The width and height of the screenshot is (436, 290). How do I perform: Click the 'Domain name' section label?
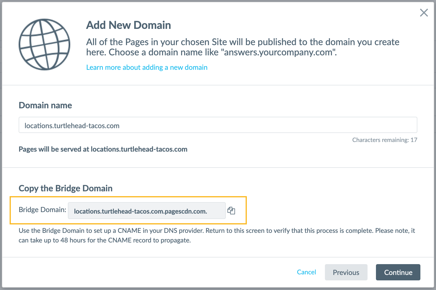point(45,105)
